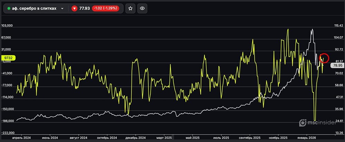Click the 115.42 right axis value
The height and width of the screenshot is (142, 345).
click(338, 26)
